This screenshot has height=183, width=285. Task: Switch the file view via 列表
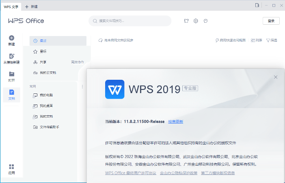point(257,40)
